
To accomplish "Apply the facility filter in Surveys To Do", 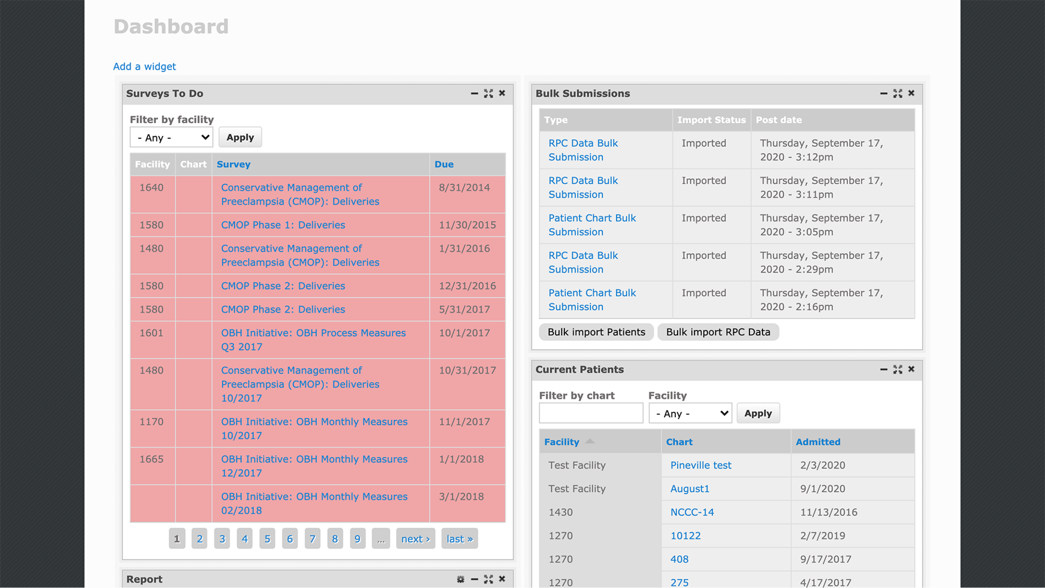I will pyautogui.click(x=240, y=137).
